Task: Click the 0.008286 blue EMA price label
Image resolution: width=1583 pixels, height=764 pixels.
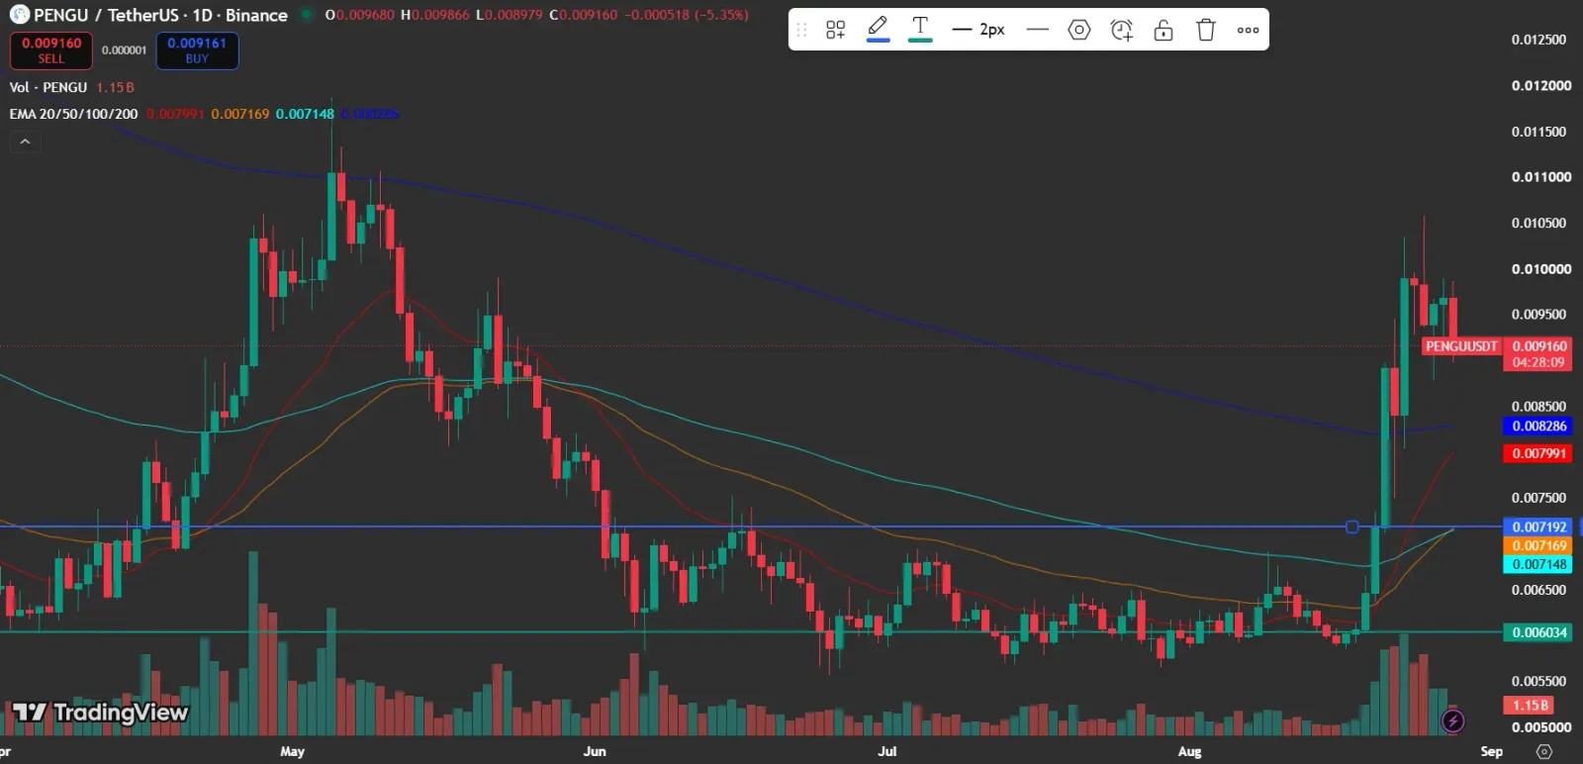Action: tap(1539, 426)
